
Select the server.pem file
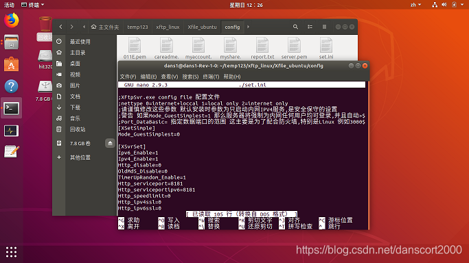pyautogui.click(x=294, y=48)
